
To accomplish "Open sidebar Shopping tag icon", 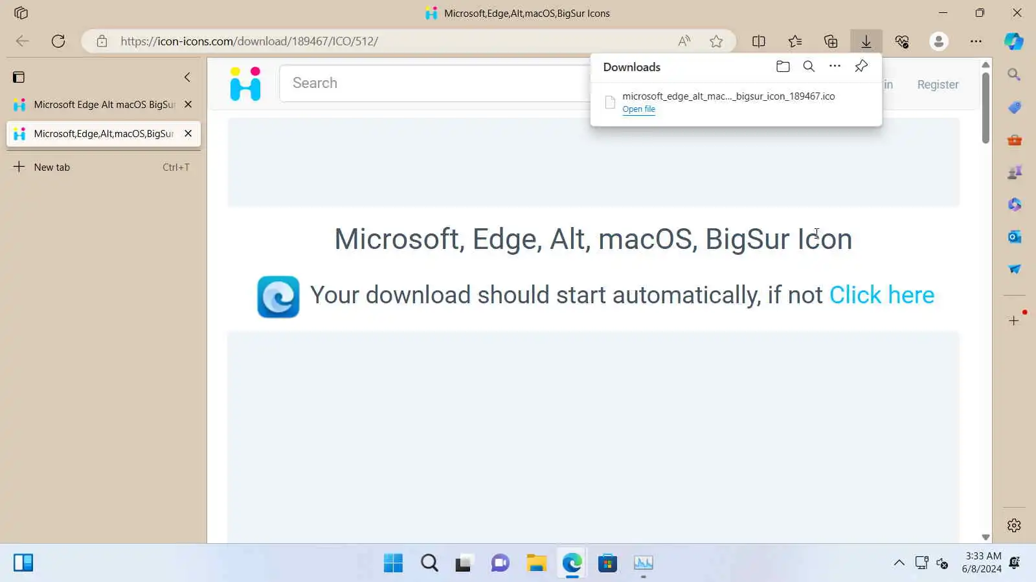I will point(1014,107).
